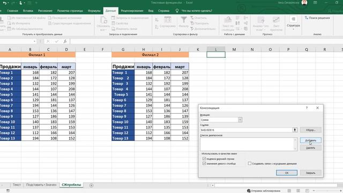This screenshot has width=343, height=193.
Task: Click the insert function fx icon
Action: (x=65, y=41)
